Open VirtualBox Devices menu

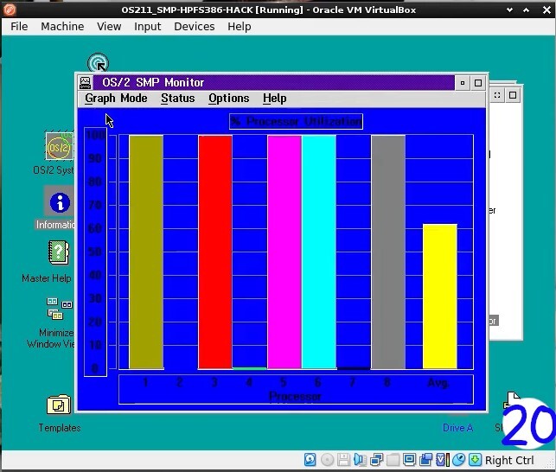(195, 27)
